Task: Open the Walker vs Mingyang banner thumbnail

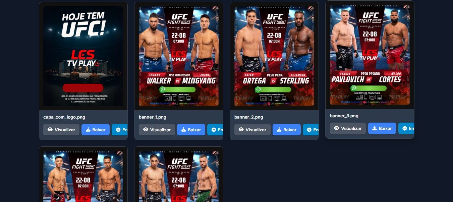Action: coord(179,56)
